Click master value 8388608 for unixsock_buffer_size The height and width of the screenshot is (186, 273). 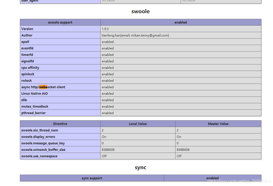[x=183, y=150]
